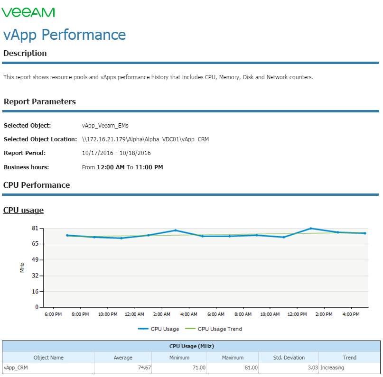Viewport: 383px width, 377px height.
Task: Click the Business hours label
Action: click(x=27, y=167)
